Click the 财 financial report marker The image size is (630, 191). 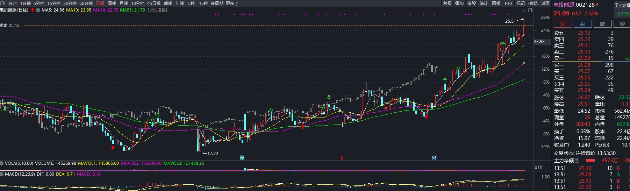(434, 158)
